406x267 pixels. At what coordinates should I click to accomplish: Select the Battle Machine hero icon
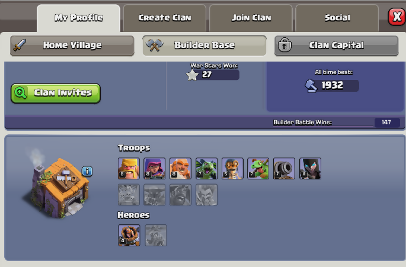tap(129, 235)
